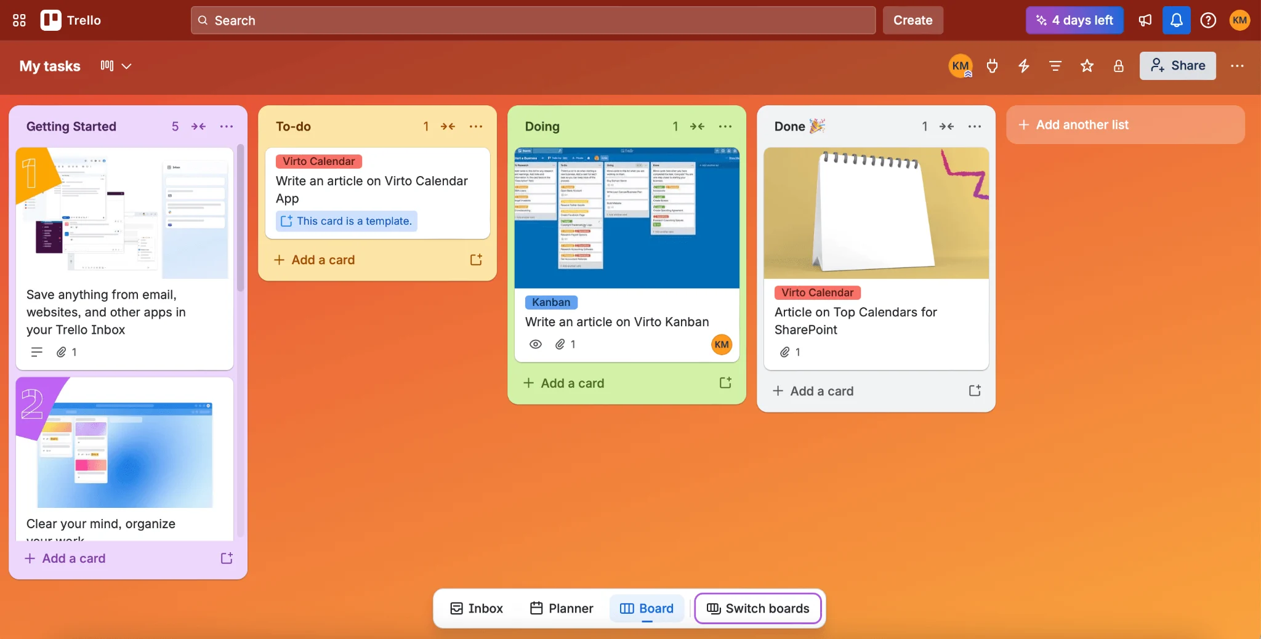Click Switch boards
This screenshot has height=639, width=1261.
click(x=758, y=608)
